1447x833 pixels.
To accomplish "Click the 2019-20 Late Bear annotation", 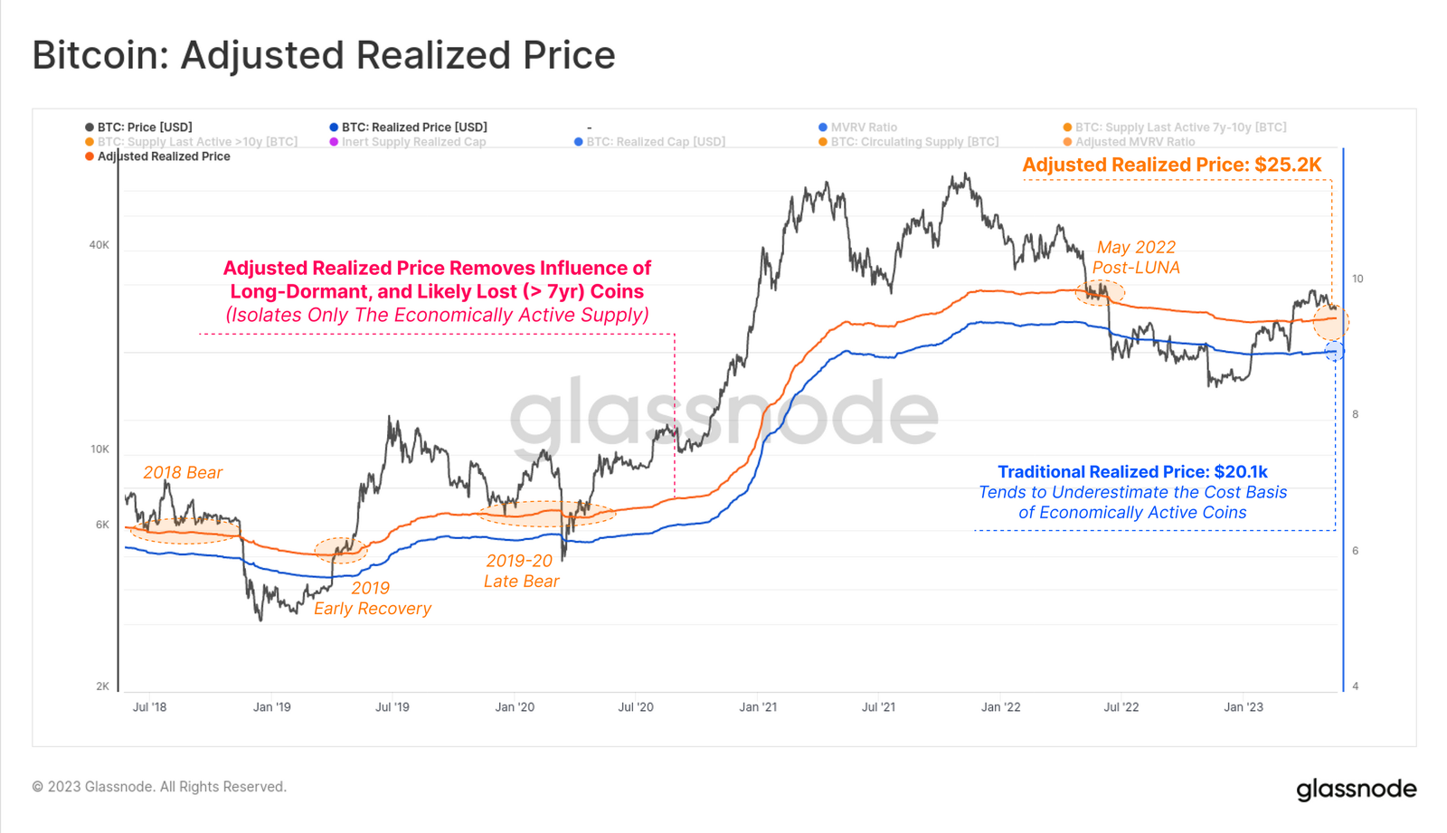I will click(520, 571).
